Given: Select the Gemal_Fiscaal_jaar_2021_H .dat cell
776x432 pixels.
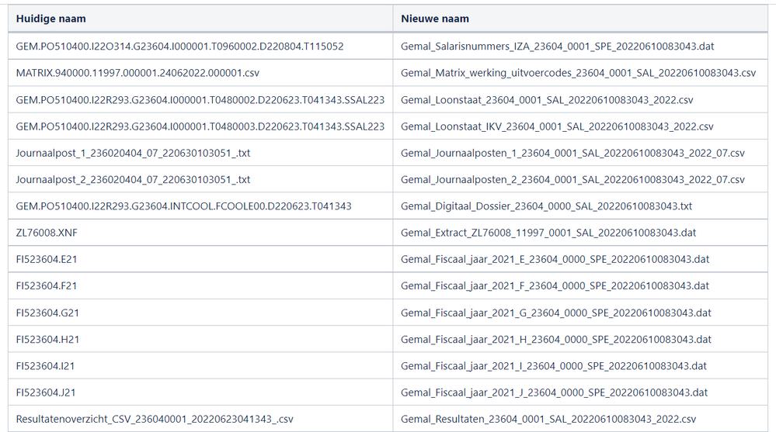Looking at the screenshot, I should [556, 340].
